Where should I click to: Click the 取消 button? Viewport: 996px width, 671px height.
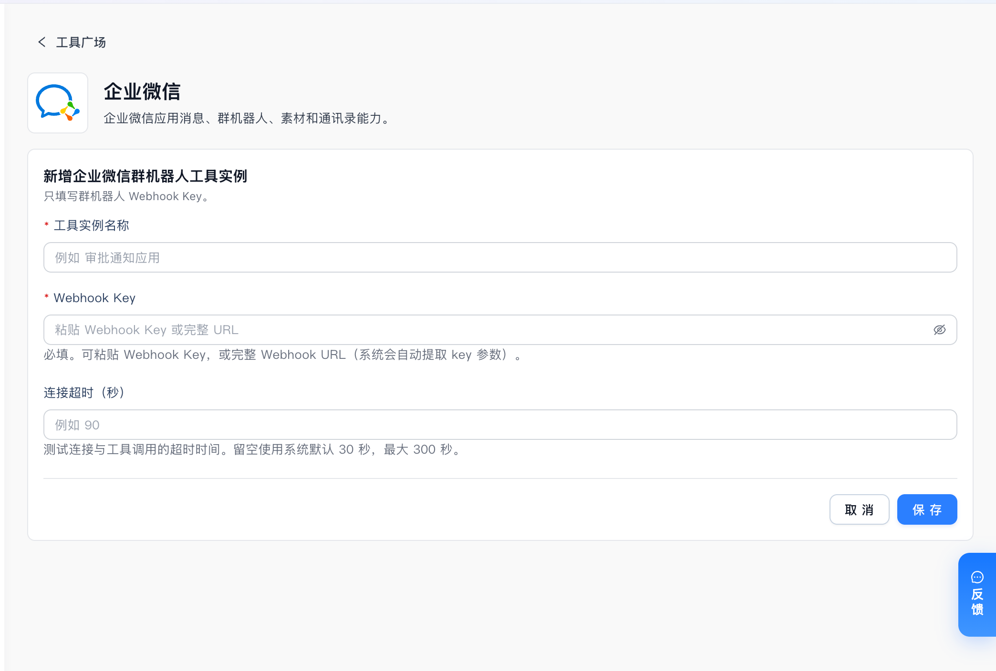tap(859, 509)
